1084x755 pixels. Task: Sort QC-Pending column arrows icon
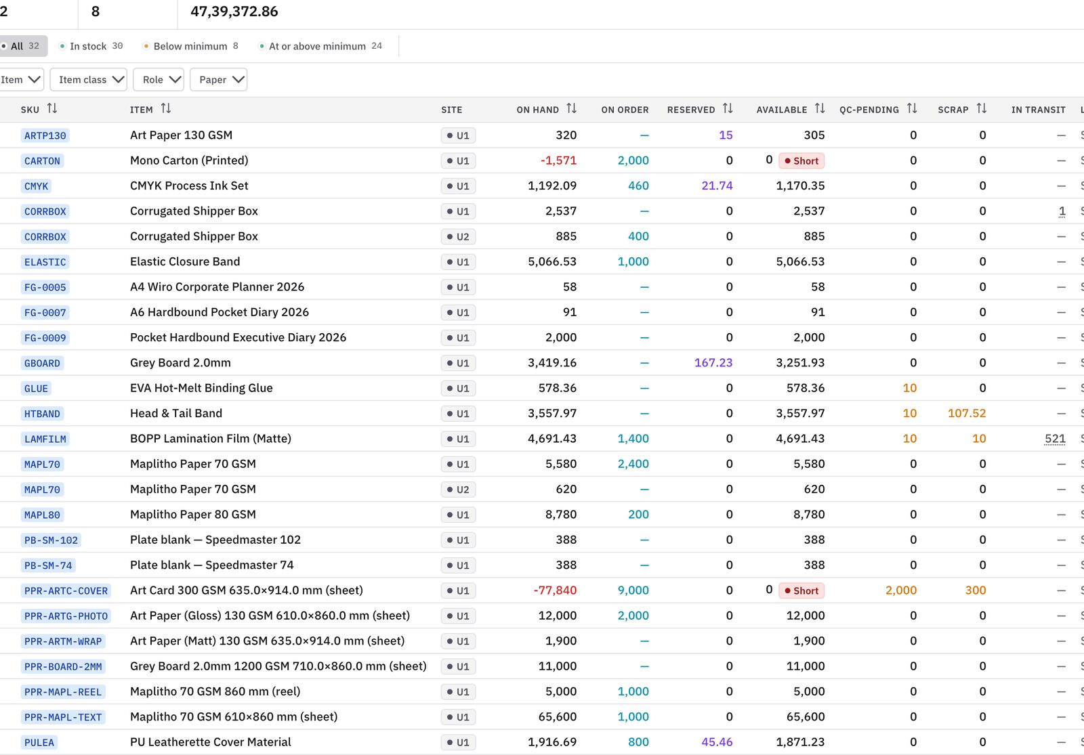(912, 108)
